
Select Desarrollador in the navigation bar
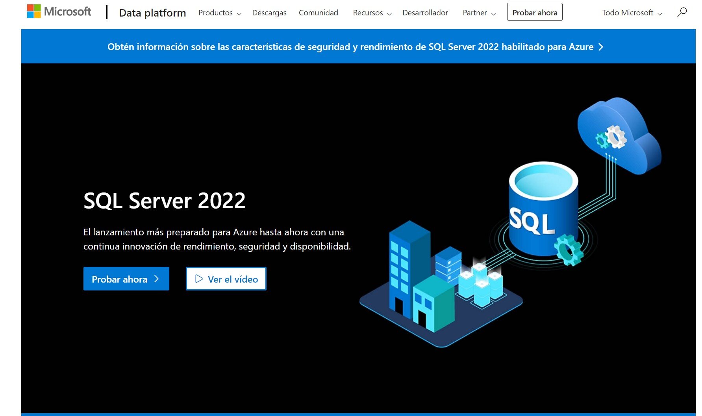coord(425,13)
